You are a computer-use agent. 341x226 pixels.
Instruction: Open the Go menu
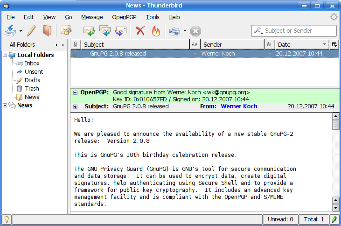point(69,17)
